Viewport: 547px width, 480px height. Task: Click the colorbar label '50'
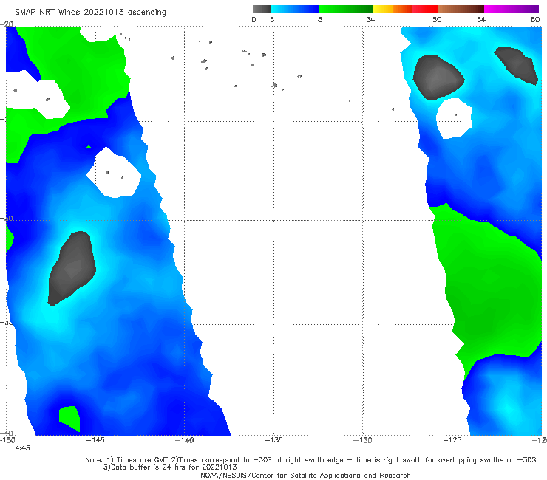coord(437,19)
